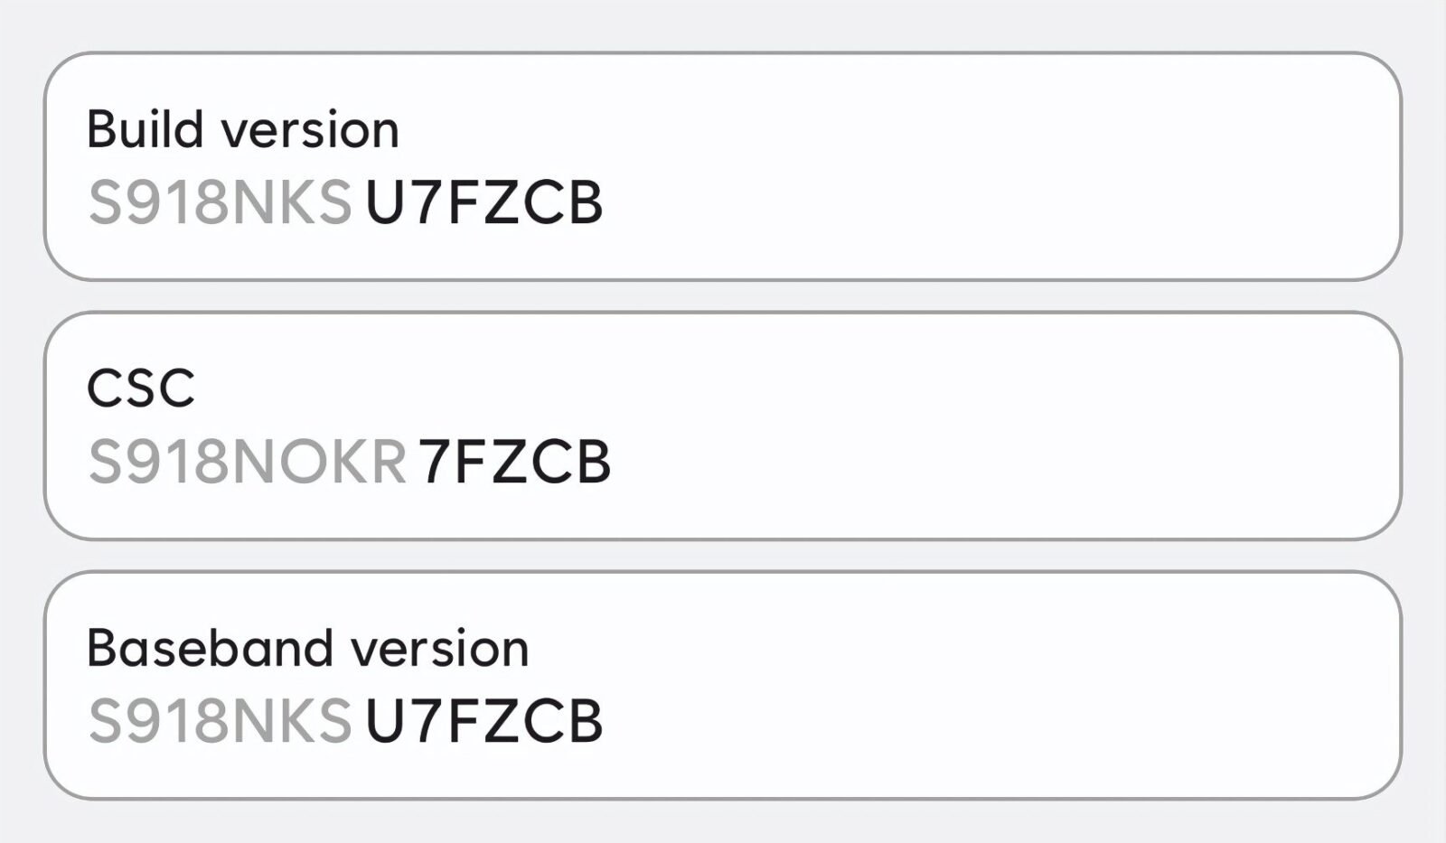Click the S918NOKR prefix in CSC field
This screenshot has height=843, width=1446.
pyautogui.click(x=249, y=461)
